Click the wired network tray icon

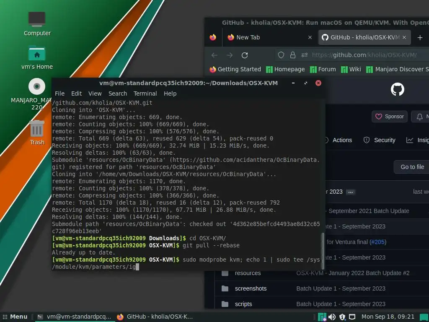352,317
